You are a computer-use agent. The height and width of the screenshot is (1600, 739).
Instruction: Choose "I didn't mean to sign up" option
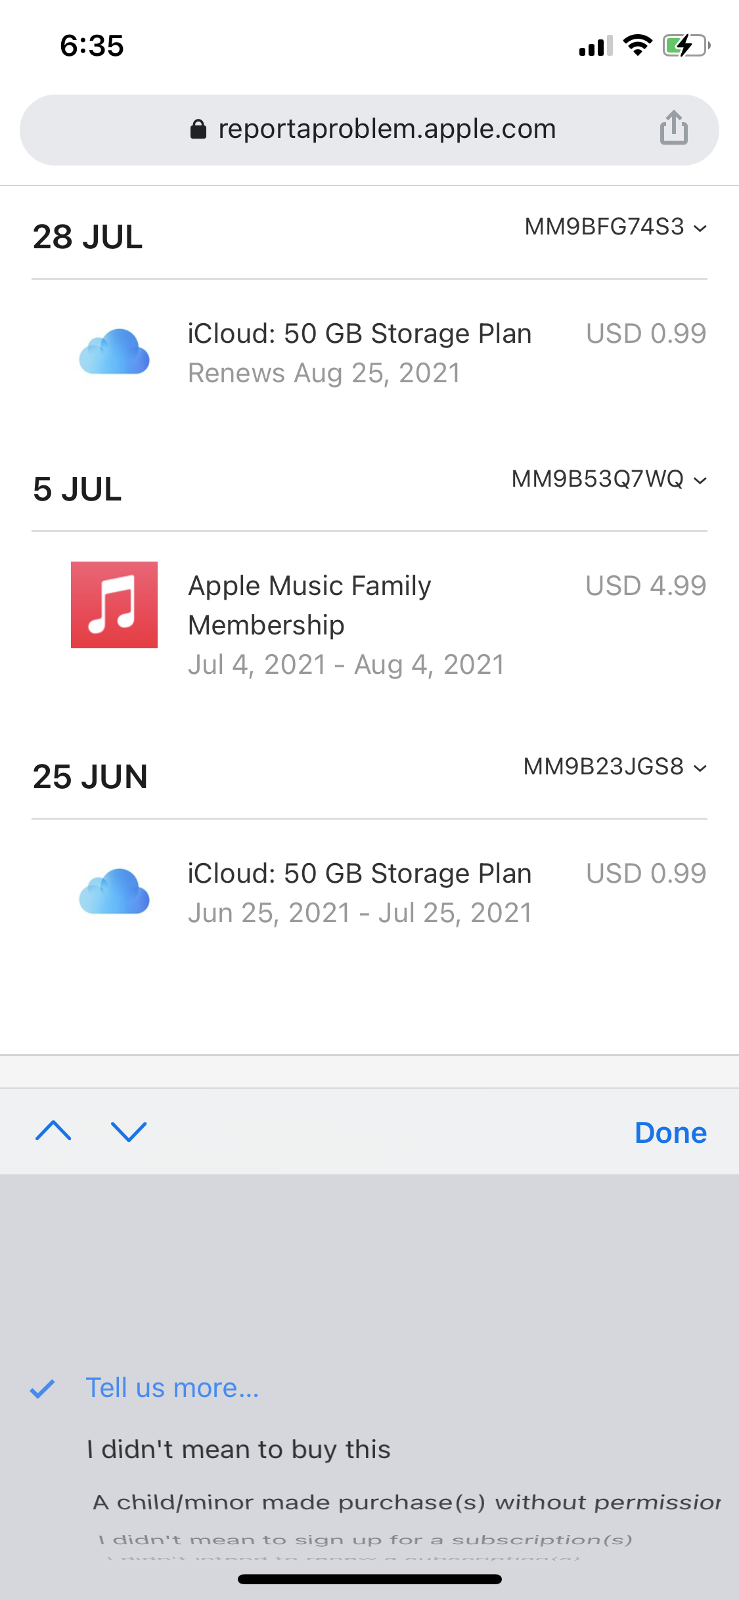(365, 1540)
